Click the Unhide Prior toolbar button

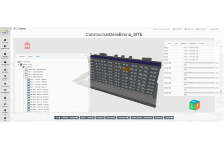136,118
